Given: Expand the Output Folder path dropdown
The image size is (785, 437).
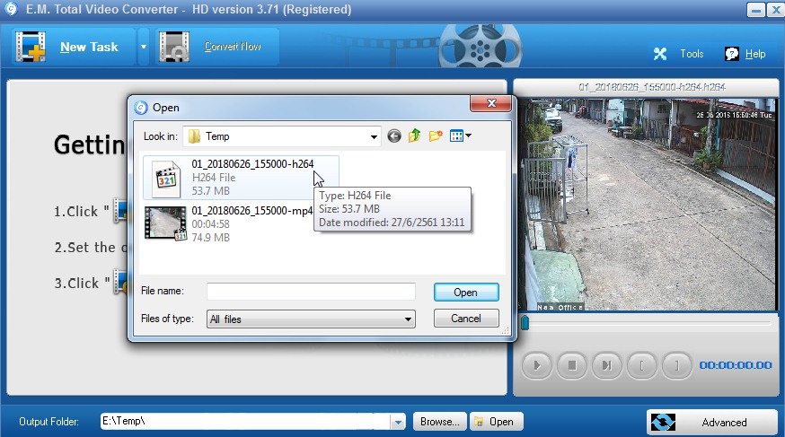Looking at the screenshot, I should coord(398,422).
